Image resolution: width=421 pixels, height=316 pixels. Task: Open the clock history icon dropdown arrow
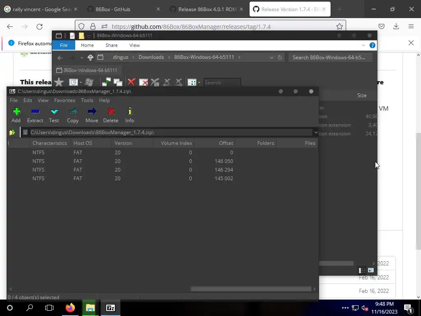tap(81, 82)
